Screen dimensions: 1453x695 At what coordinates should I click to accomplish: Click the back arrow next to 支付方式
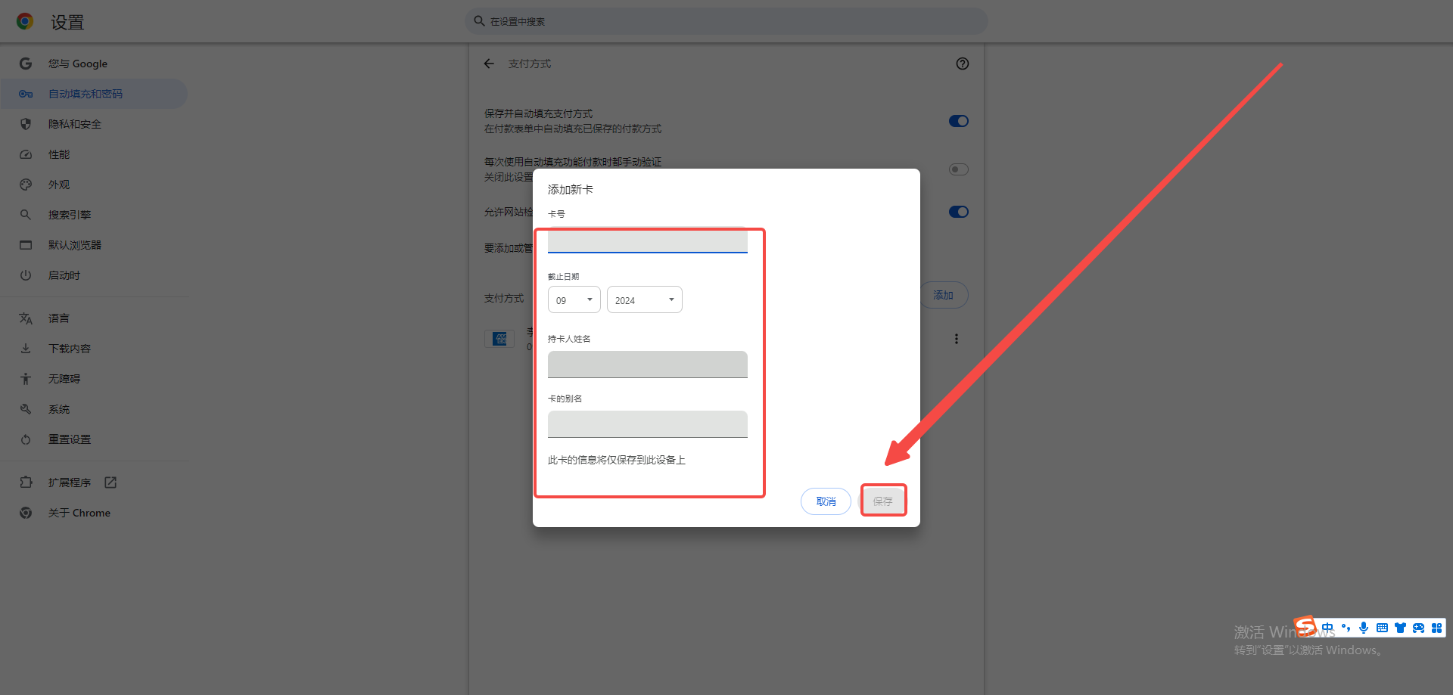[489, 64]
